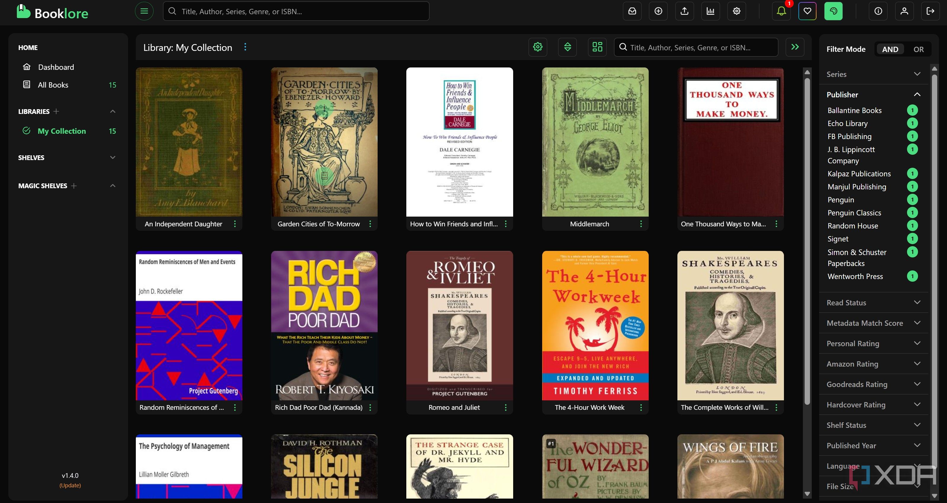
Task: Go to Dashboard
Action: point(56,67)
